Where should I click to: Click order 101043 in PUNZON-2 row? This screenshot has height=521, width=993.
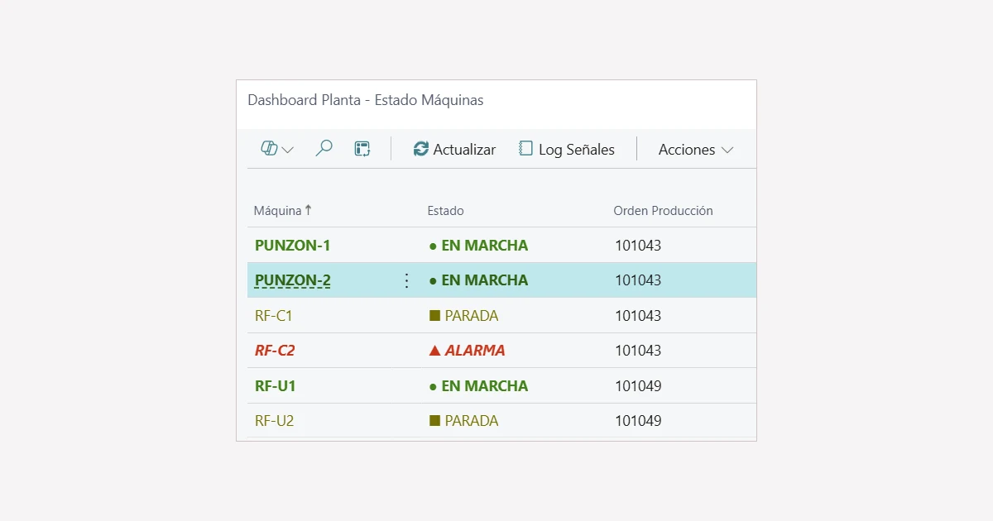pos(638,280)
